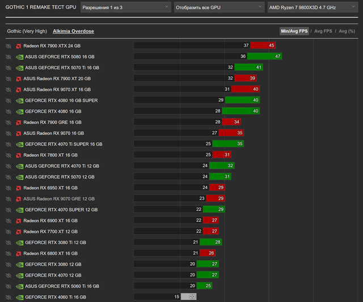
Task: Click gray bar for RTX 4060 Ti showing 20
Action: (x=188, y=297)
